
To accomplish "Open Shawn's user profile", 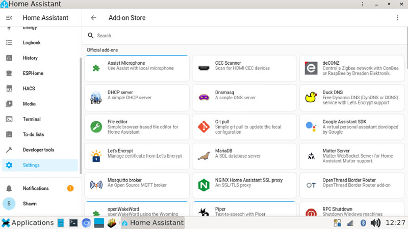I will (29, 204).
